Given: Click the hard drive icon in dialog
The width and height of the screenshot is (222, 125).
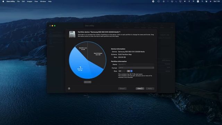Looking at the screenshot, I should pos(72,34).
